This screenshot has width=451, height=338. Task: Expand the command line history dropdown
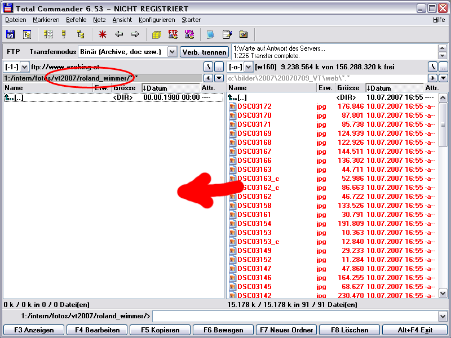pyautogui.click(x=443, y=317)
